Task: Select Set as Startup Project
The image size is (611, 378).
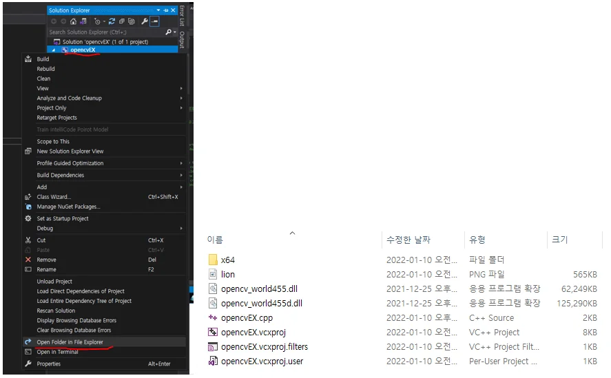Action: point(63,219)
